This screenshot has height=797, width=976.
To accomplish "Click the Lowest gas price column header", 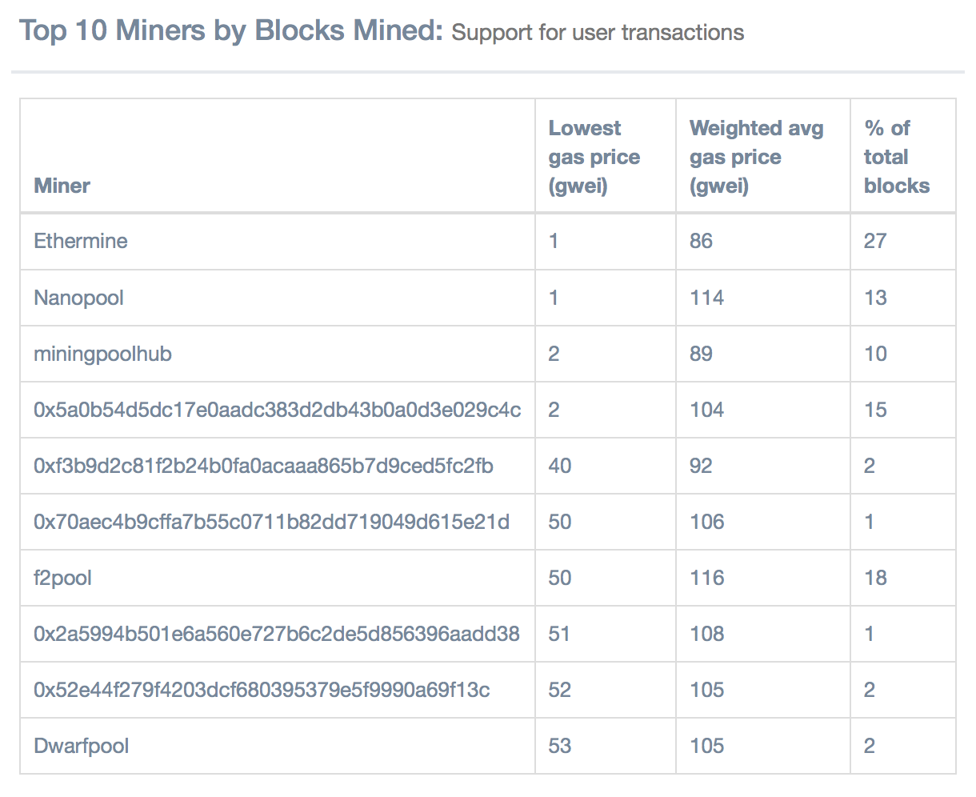I will 594,157.
